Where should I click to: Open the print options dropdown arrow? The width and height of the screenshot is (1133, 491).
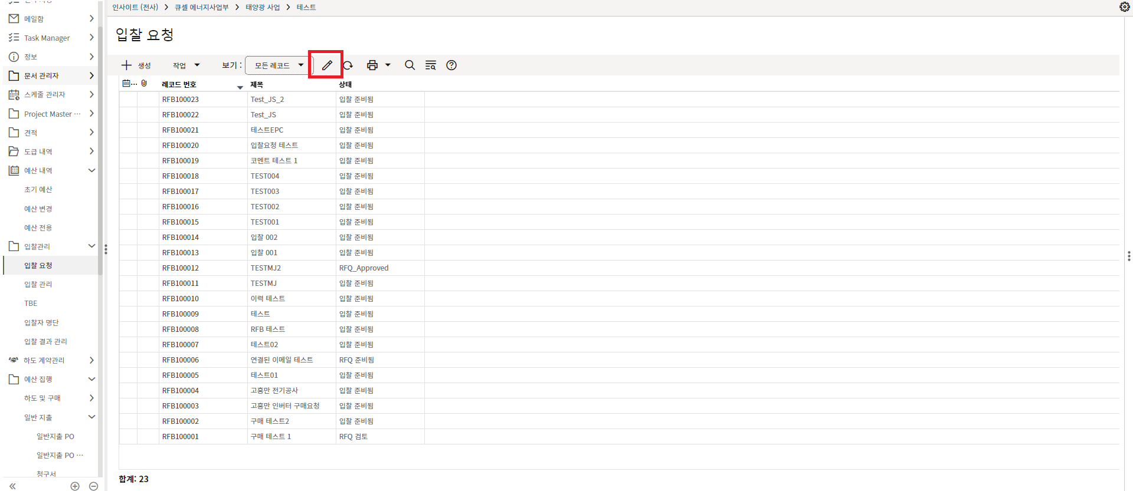pyautogui.click(x=388, y=65)
